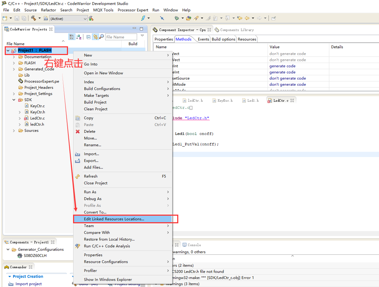
Task: Expand the Generated_Code folder
Action: [14, 69]
